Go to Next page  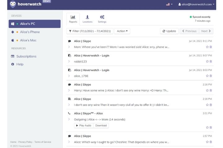click(206, 31)
